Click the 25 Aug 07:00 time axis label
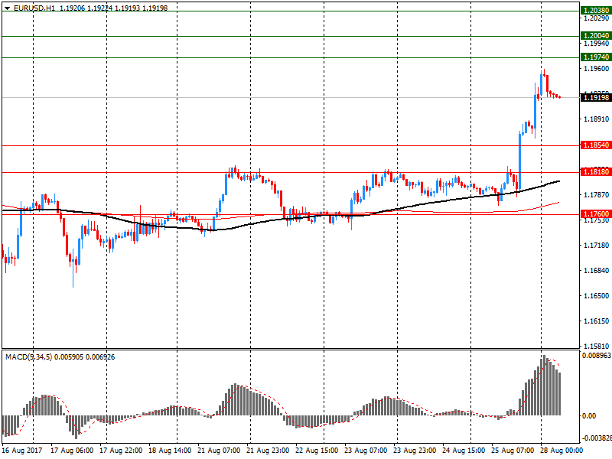 [x=513, y=451]
